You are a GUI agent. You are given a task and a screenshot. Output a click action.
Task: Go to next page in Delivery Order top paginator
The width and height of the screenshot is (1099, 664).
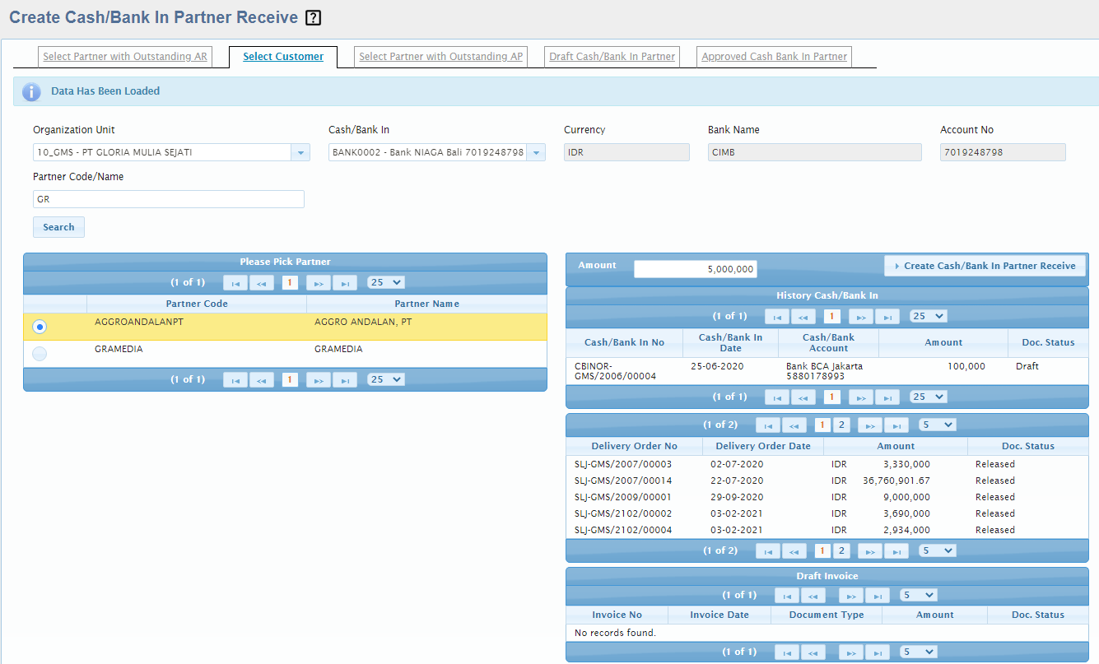(x=870, y=425)
